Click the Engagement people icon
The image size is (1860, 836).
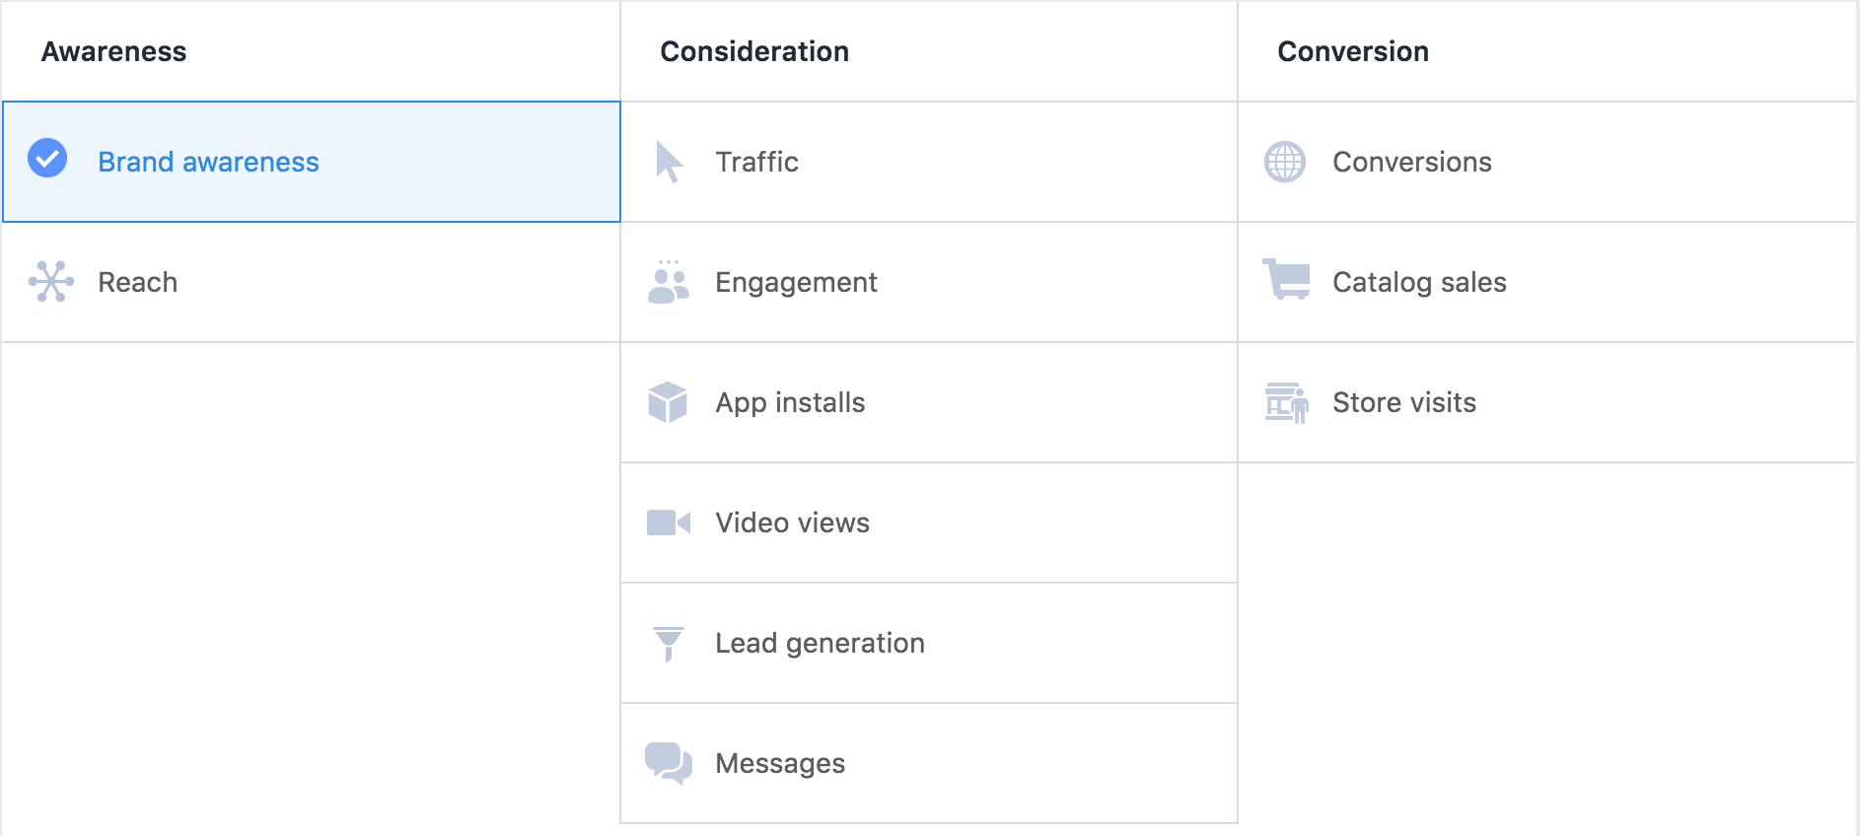pos(668,282)
